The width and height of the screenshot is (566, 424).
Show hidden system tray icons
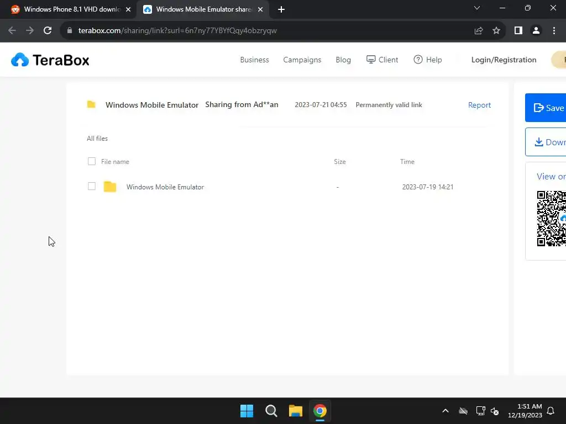tap(446, 411)
